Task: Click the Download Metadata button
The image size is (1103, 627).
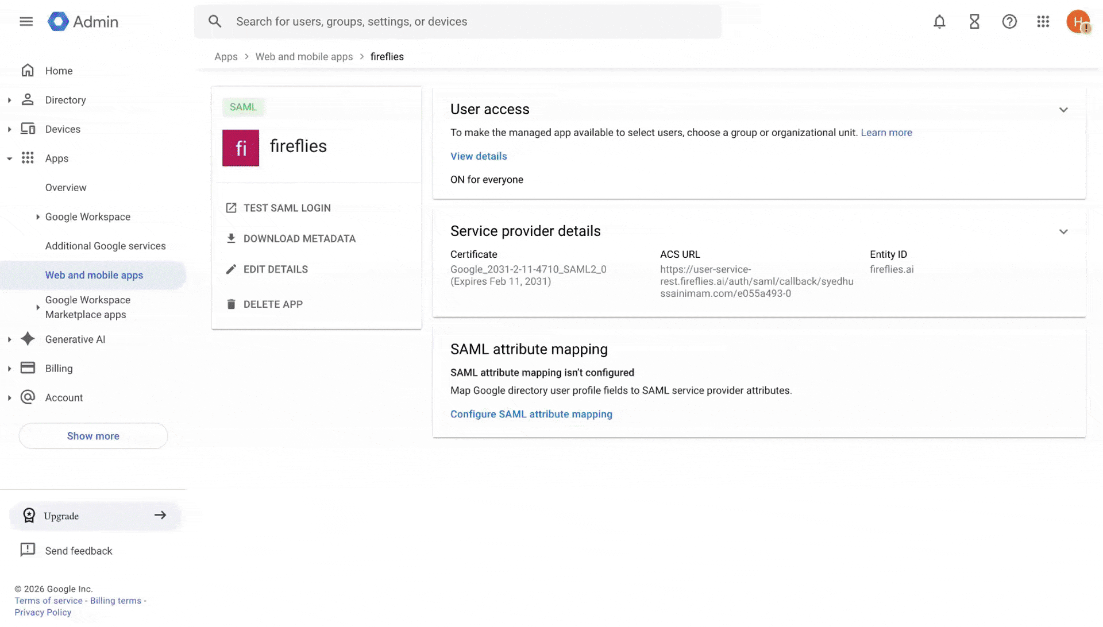Action: 299,239
